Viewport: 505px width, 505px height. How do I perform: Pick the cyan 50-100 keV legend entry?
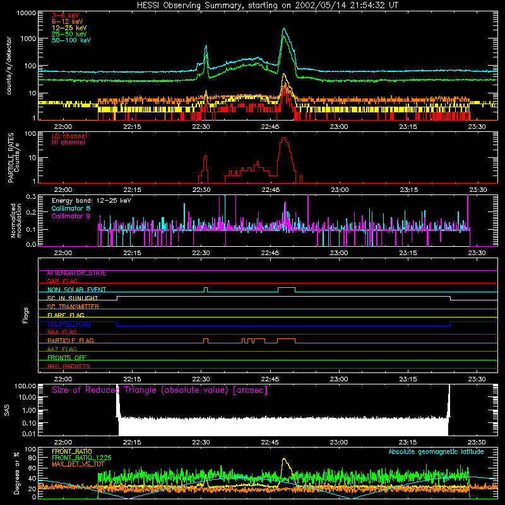[x=71, y=40]
